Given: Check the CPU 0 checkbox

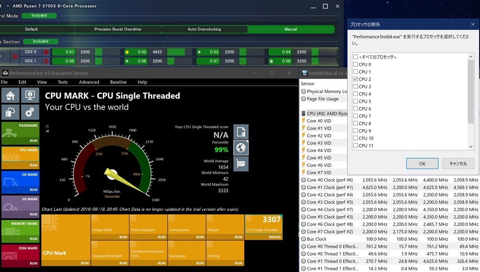Looking at the screenshot, I should point(355,64).
